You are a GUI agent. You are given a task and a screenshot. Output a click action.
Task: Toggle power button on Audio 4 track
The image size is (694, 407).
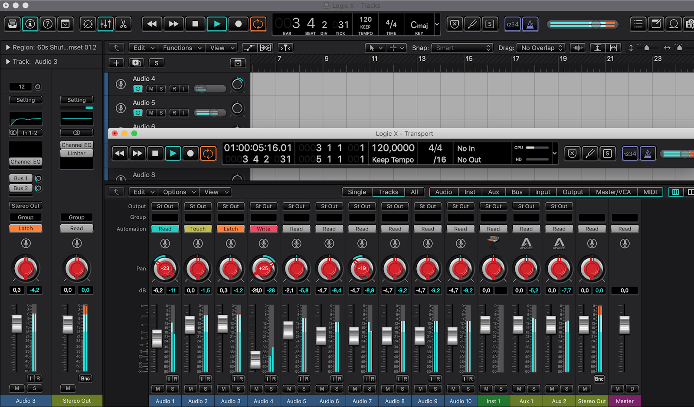tap(138, 89)
